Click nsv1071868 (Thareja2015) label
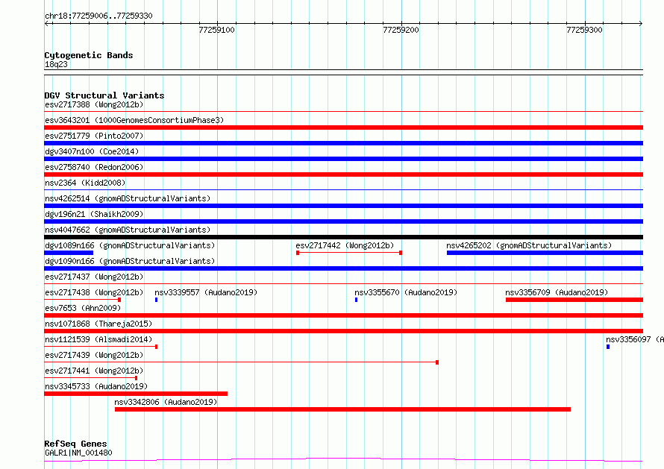Screen dimensions: 664x469 (x=98, y=324)
